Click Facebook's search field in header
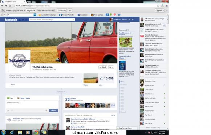The width and height of the screenshot is (211, 135). point(52,20)
